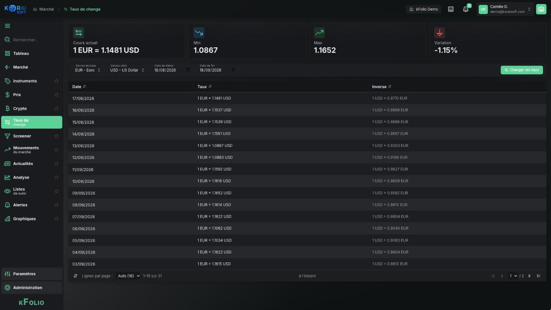Open Analyse in sidebar

coord(31,178)
